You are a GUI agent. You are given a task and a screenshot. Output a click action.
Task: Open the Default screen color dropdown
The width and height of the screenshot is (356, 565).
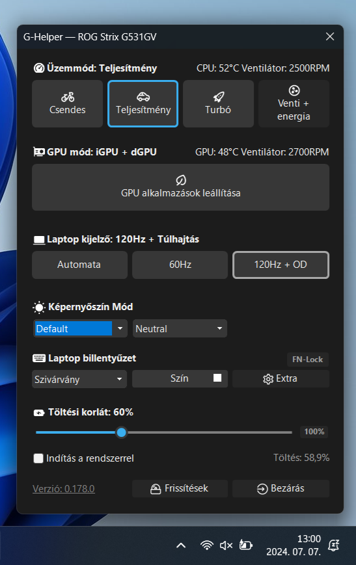click(80, 328)
